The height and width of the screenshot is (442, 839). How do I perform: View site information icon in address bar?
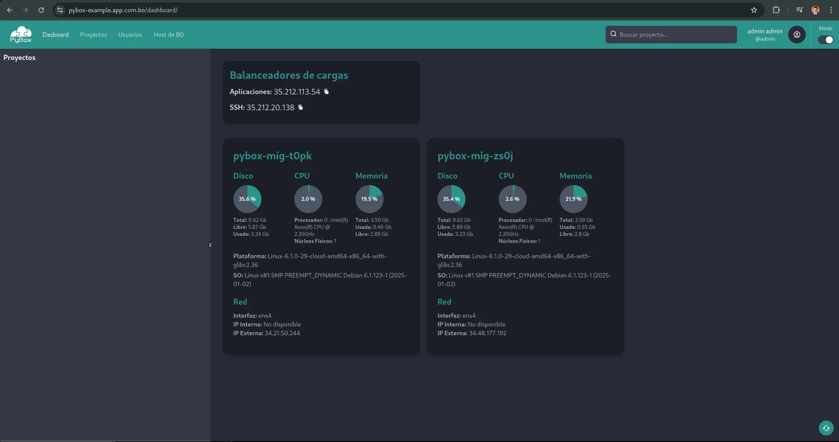click(60, 10)
